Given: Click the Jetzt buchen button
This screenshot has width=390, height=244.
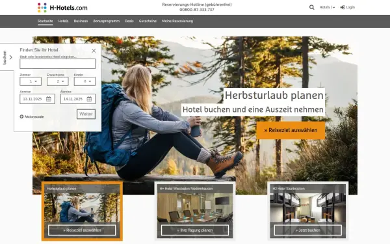Looking at the screenshot, I should coord(308,230).
